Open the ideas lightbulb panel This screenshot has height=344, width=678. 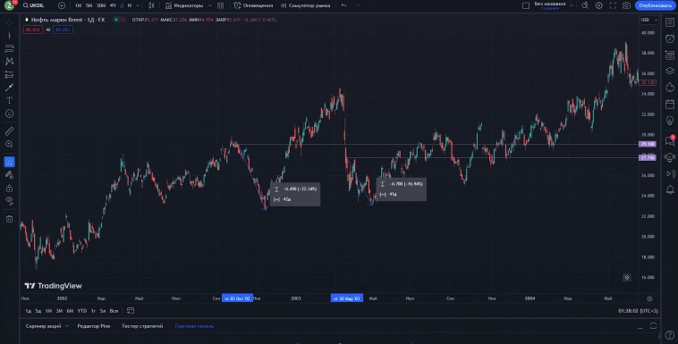[x=670, y=121]
